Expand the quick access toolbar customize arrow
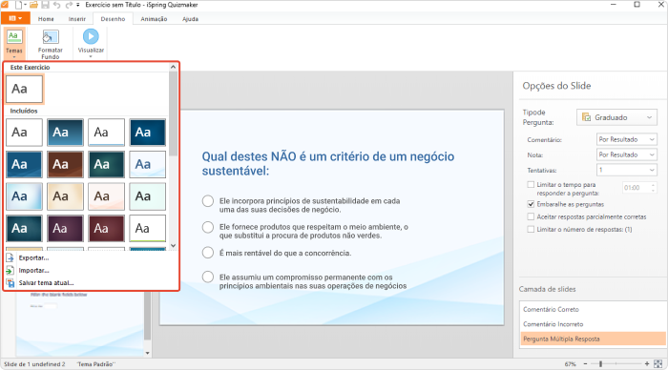 coord(78,5)
